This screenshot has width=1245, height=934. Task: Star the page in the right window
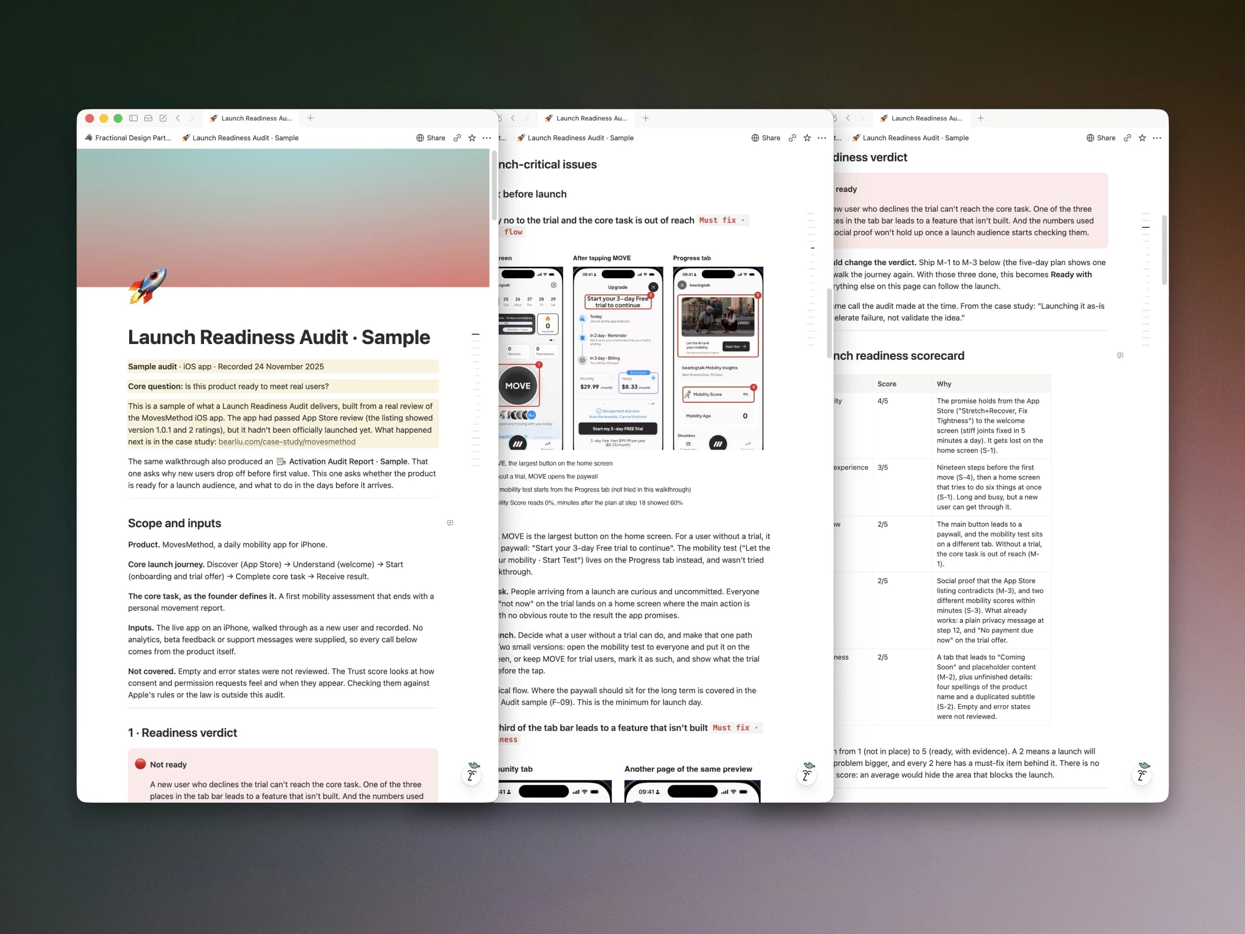pos(1142,138)
